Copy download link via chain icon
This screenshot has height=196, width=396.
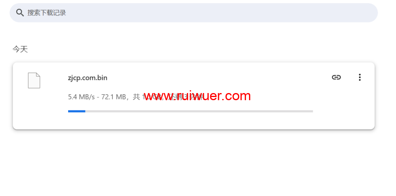click(x=336, y=77)
